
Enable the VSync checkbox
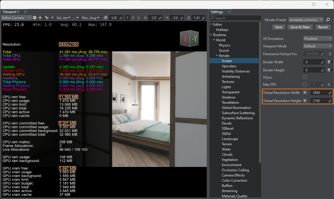click(x=305, y=77)
